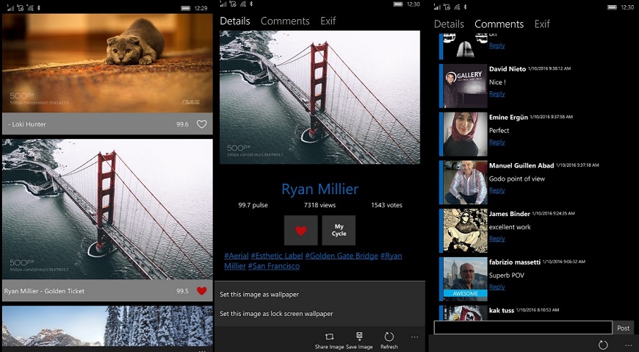Click Share Image icon in bottom bar
639x352 pixels.
tap(329, 337)
